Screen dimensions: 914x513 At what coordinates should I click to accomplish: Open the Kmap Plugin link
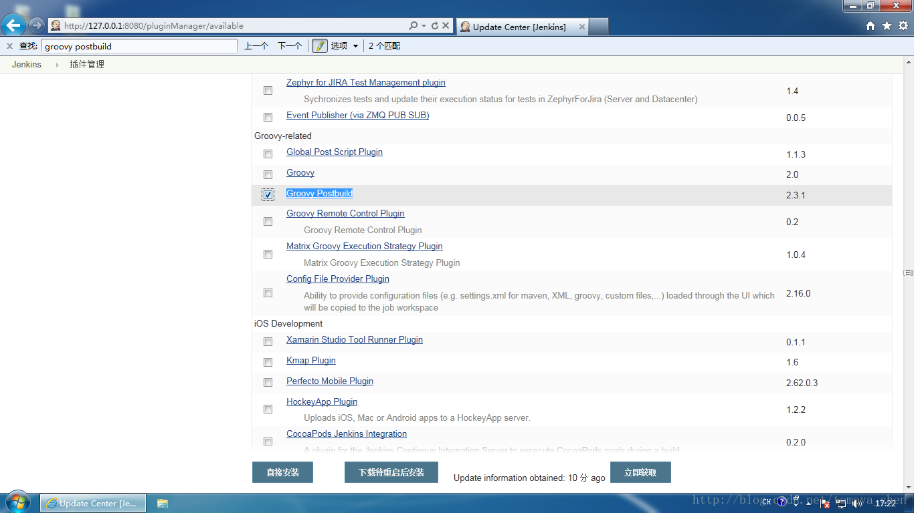[311, 360]
